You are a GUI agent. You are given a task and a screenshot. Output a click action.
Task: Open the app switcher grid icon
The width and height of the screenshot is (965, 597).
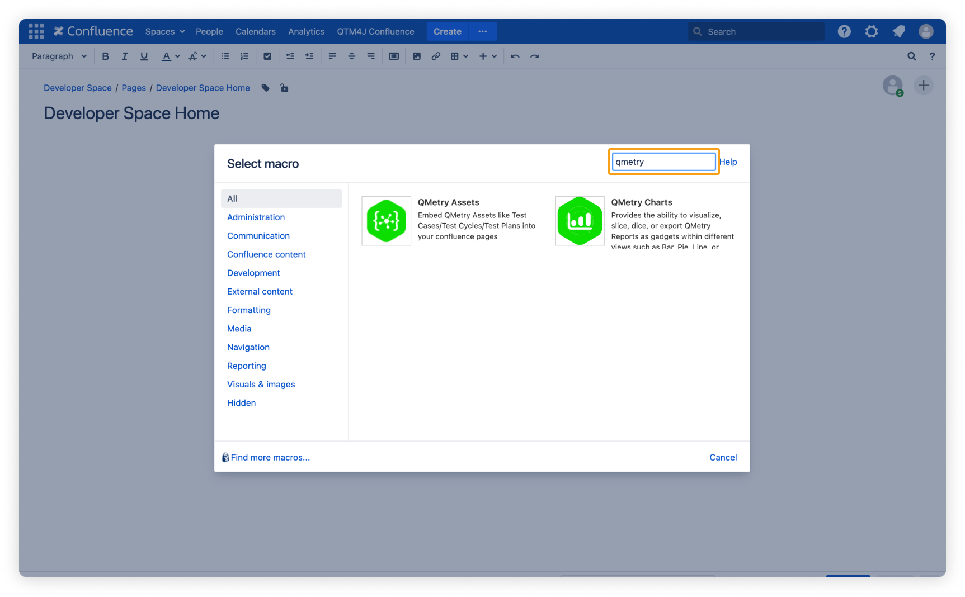pos(36,31)
